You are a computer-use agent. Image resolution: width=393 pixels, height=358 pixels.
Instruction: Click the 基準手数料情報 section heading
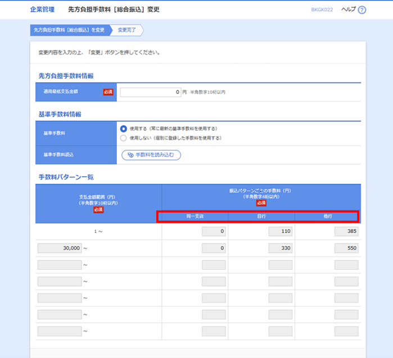point(60,114)
